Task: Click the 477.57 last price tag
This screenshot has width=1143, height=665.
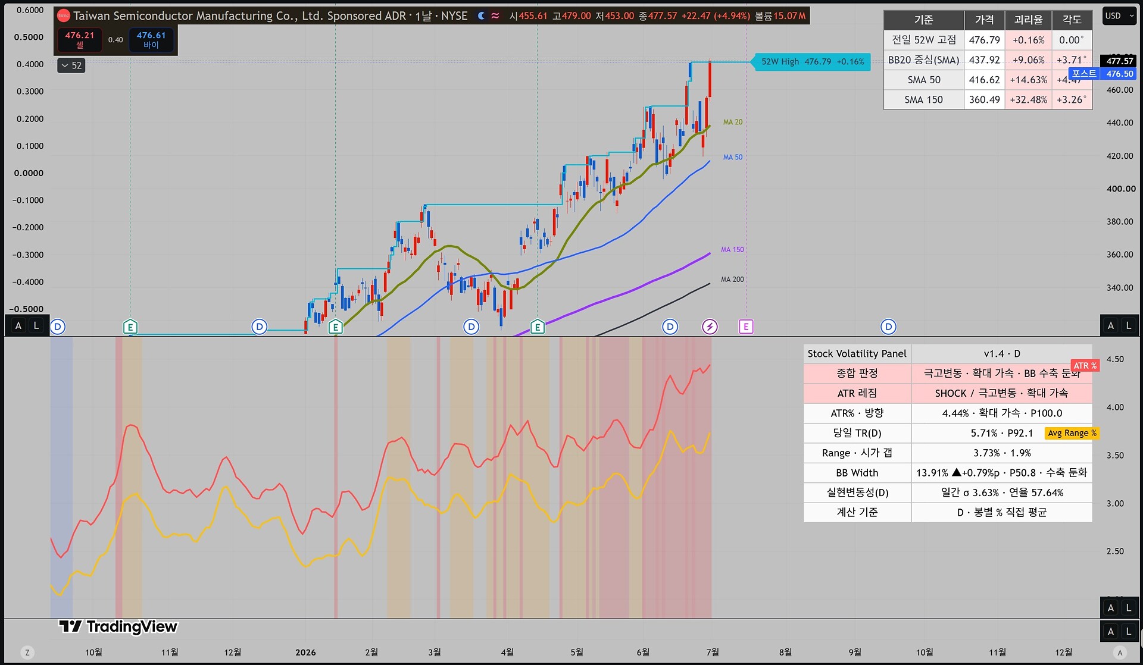Action: tap(1119, 61)
